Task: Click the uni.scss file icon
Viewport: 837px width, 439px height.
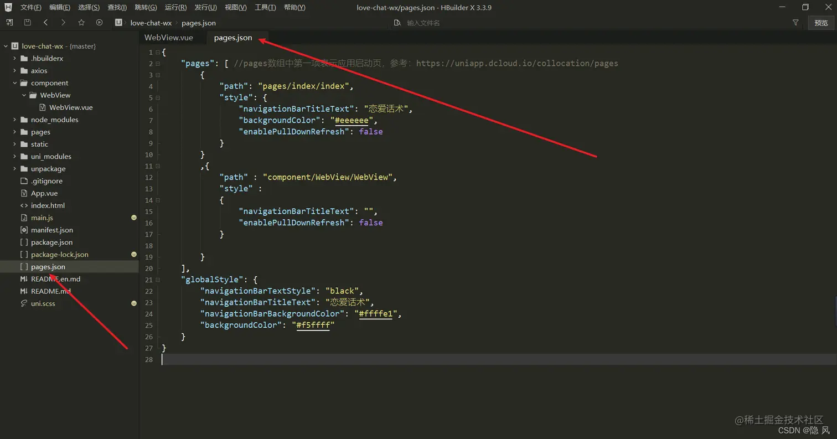Action: (x=24, y=303)
